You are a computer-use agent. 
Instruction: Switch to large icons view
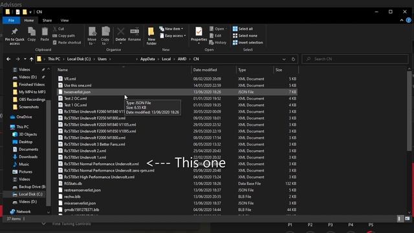click(407, 219)
